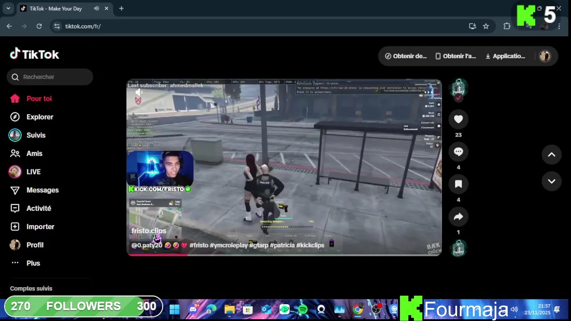Viewport: 571px width, 321px height.
Task: Open profile avatar in top right
Action: (x=545, y=56)
